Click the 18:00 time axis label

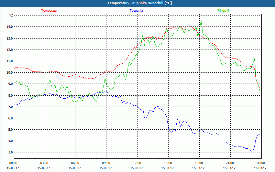(199, 163)
